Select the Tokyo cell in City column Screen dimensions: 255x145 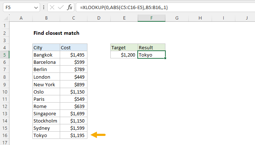46,135
